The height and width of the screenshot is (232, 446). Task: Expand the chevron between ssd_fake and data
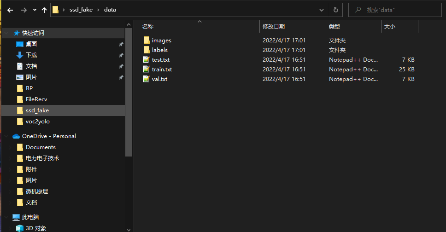(x=99, y=10)
